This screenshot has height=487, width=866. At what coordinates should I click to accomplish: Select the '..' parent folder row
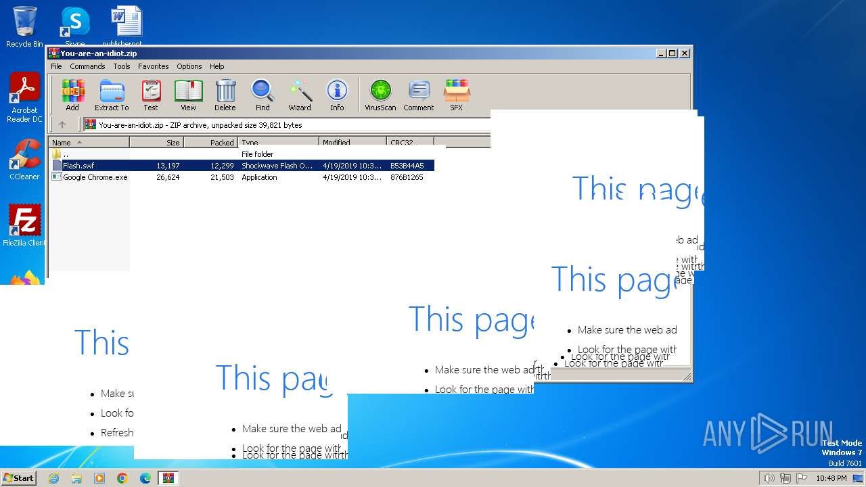242,154
